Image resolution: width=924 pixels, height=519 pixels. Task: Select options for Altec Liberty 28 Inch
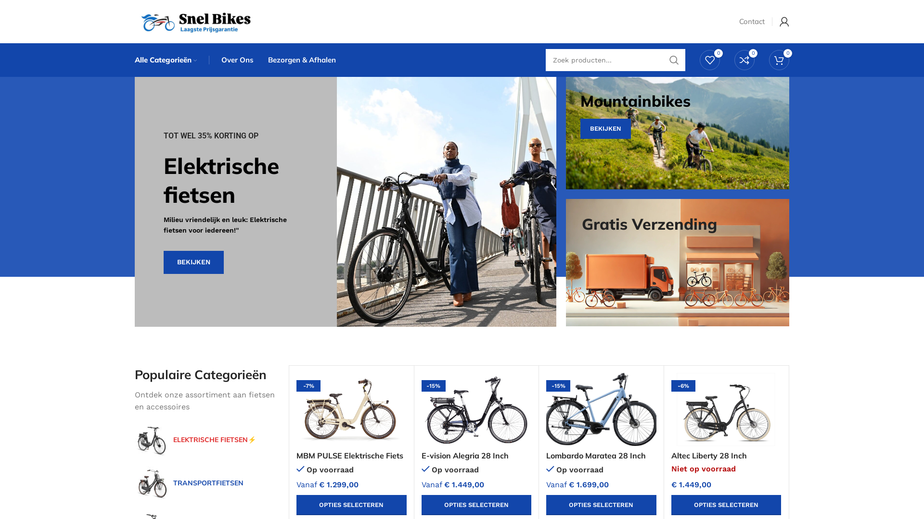click(726, 505)
